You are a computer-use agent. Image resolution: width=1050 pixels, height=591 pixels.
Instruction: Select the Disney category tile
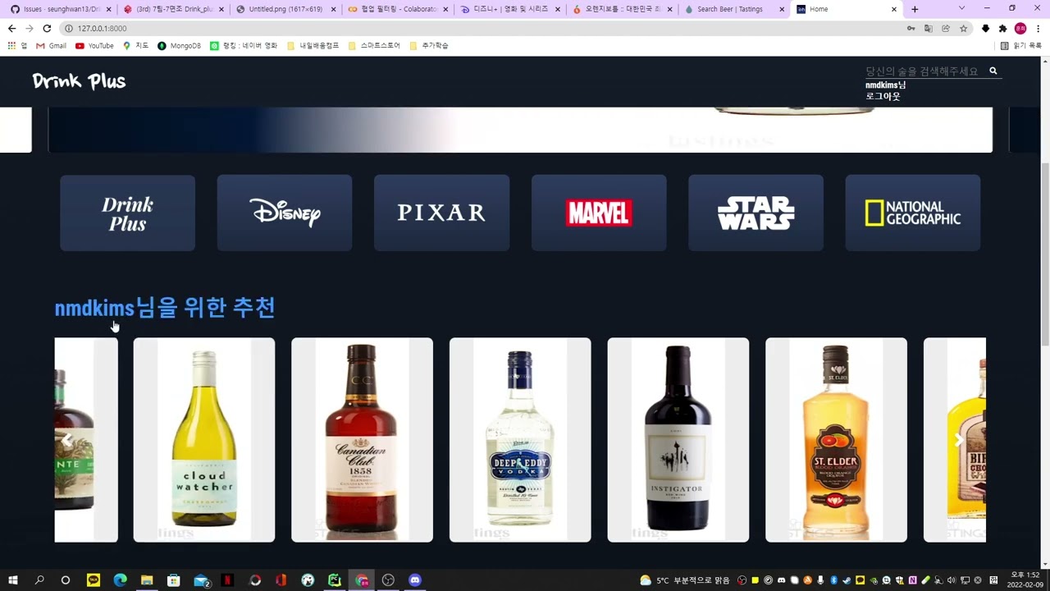click(x=285, y=213)
